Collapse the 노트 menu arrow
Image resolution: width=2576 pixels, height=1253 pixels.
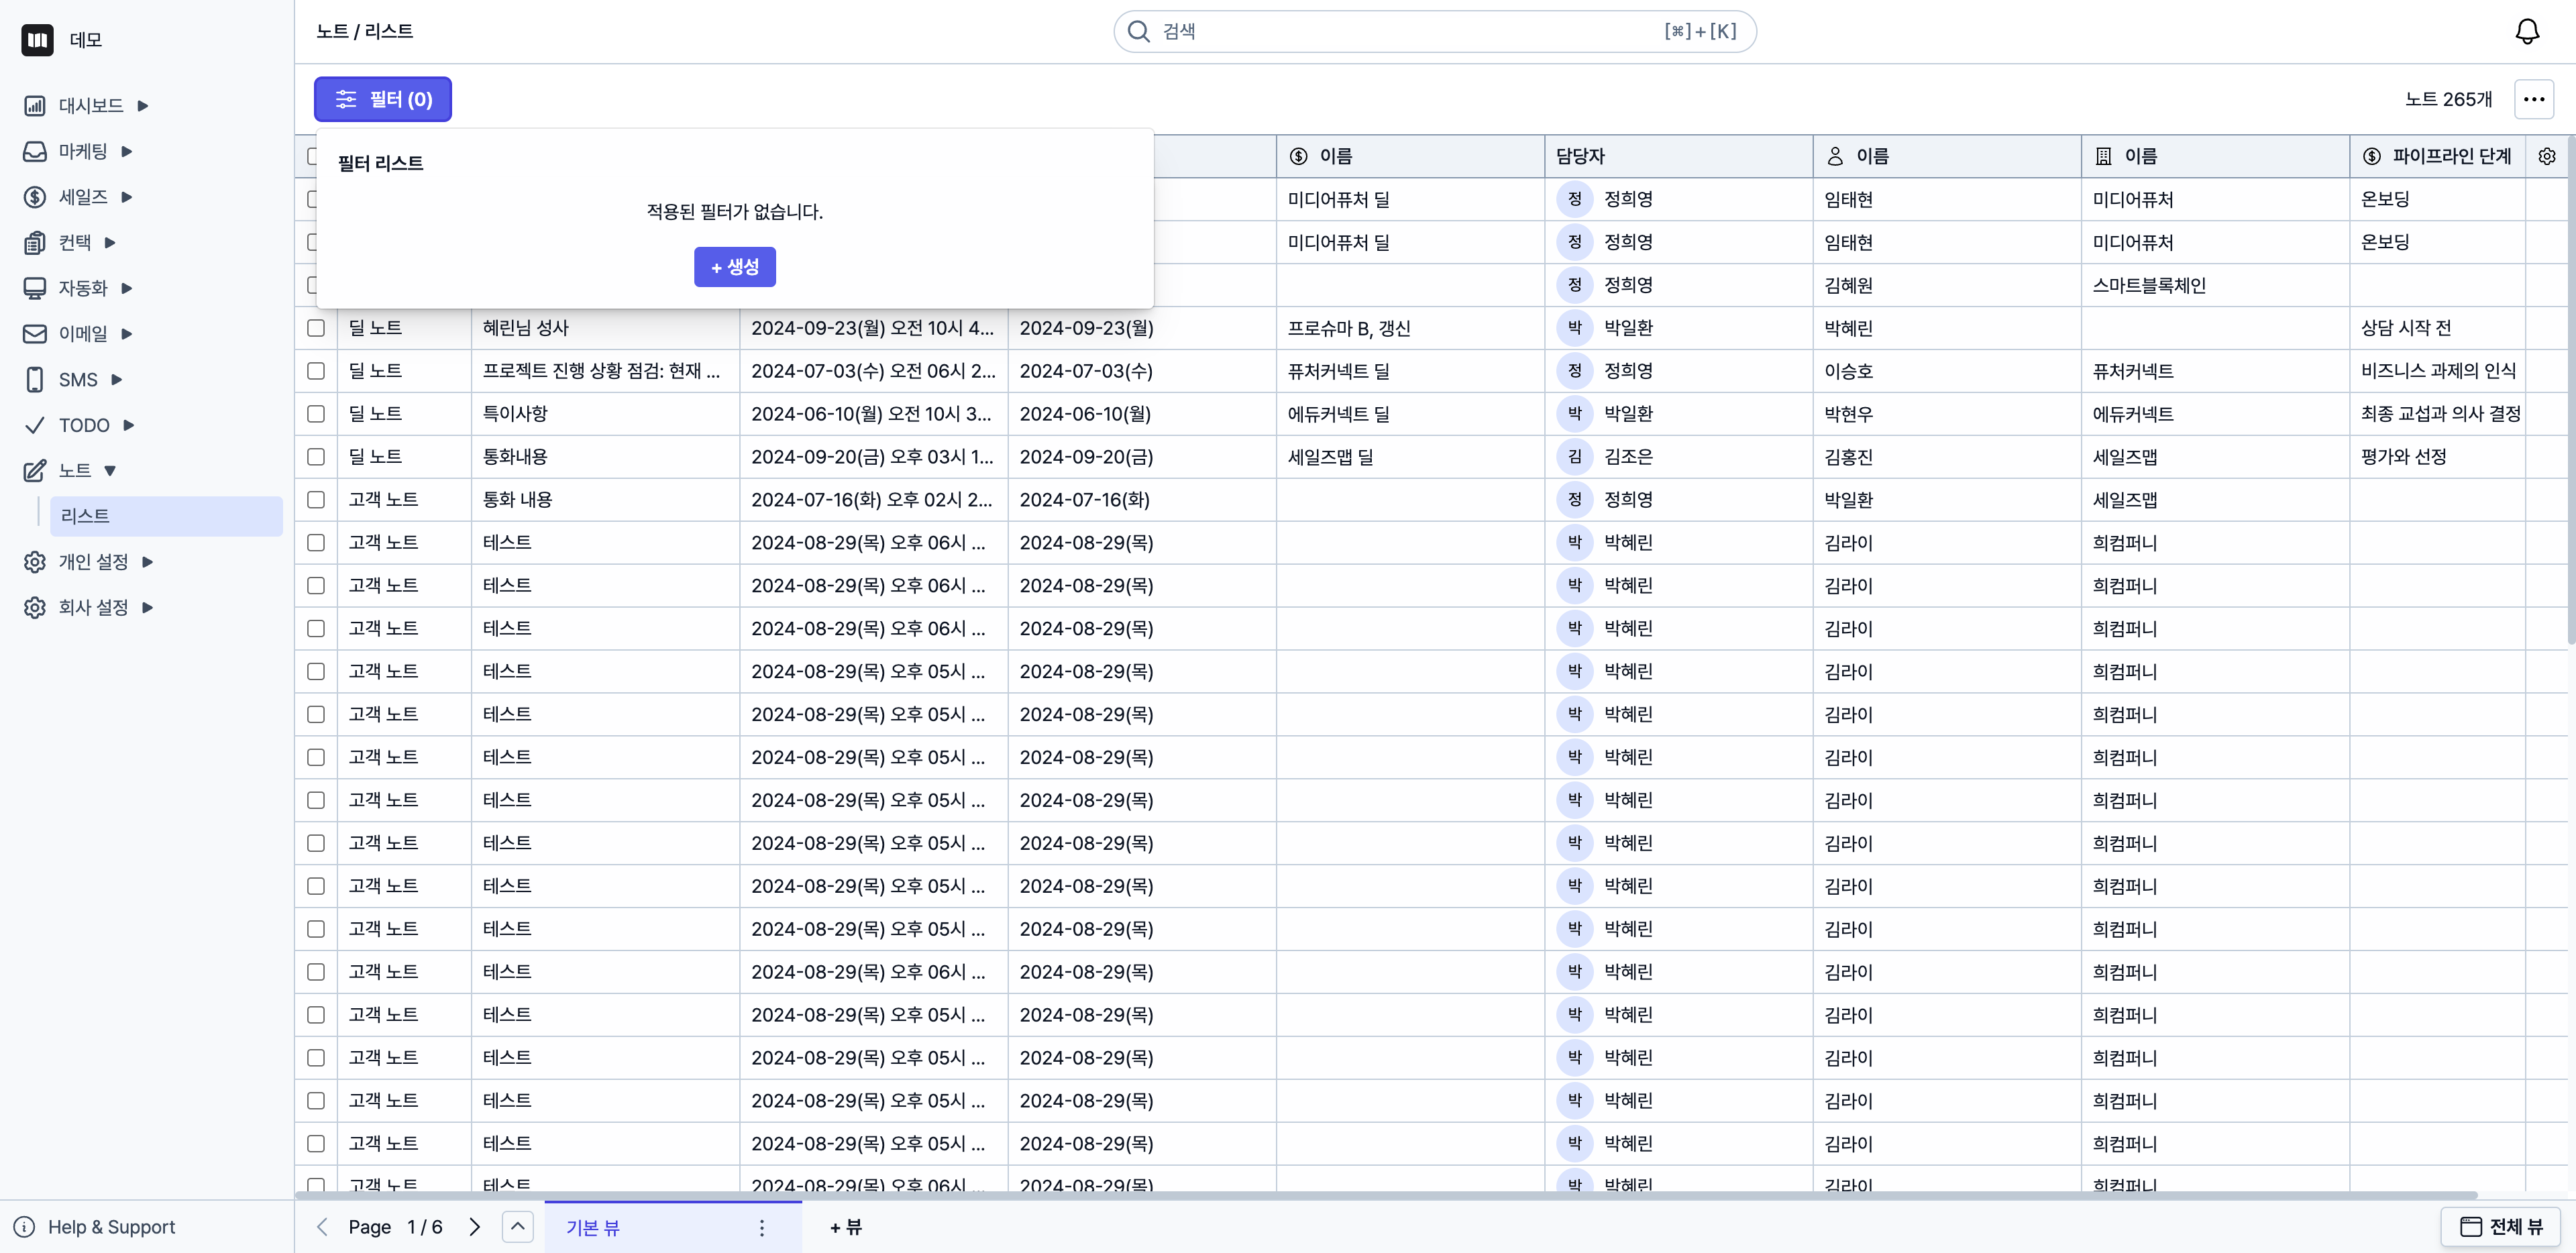click(x=110, y=471)
